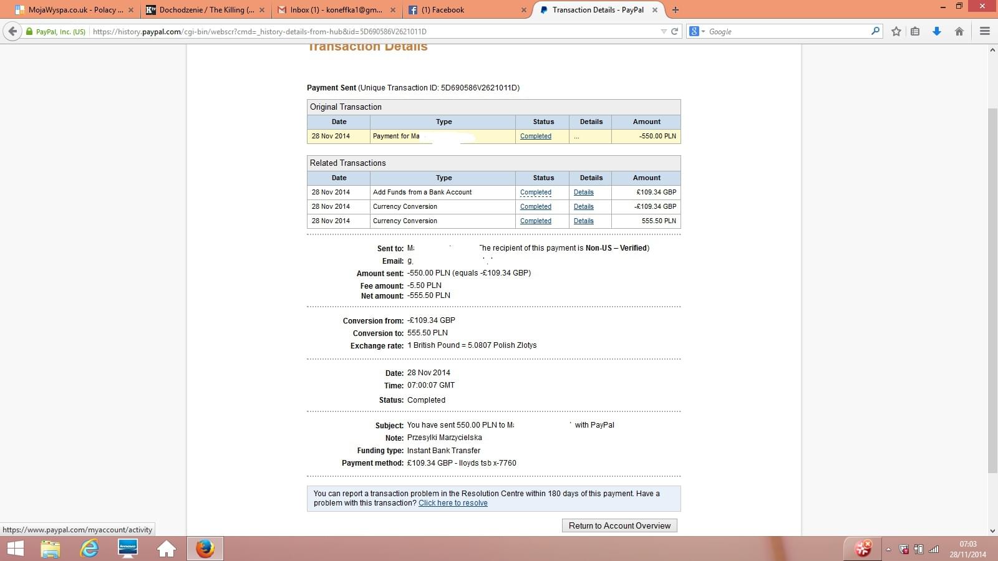The height and width of the screenshot is (561, 998).
Task: Click the red tray icon on the taskbar
Action: point(863,549)
